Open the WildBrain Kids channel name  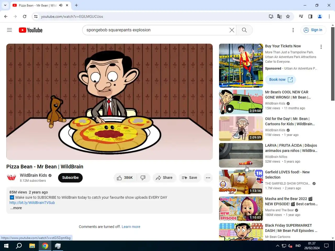pos(33,175)
